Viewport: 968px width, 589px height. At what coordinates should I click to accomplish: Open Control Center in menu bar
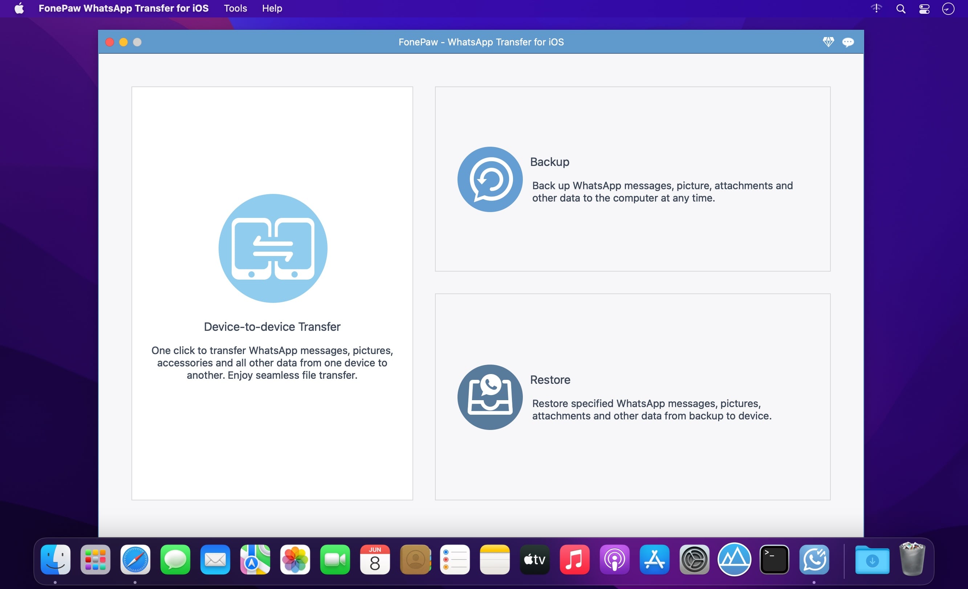(x=924, y=9)
